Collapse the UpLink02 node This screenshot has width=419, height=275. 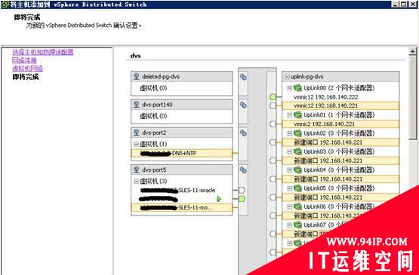tap(290, 133)
